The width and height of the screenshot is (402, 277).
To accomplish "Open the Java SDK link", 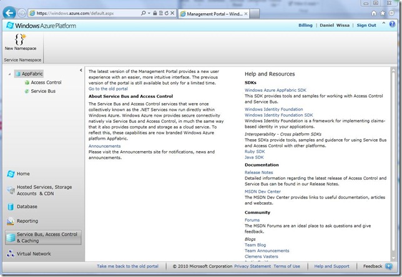I will [254, 157].
